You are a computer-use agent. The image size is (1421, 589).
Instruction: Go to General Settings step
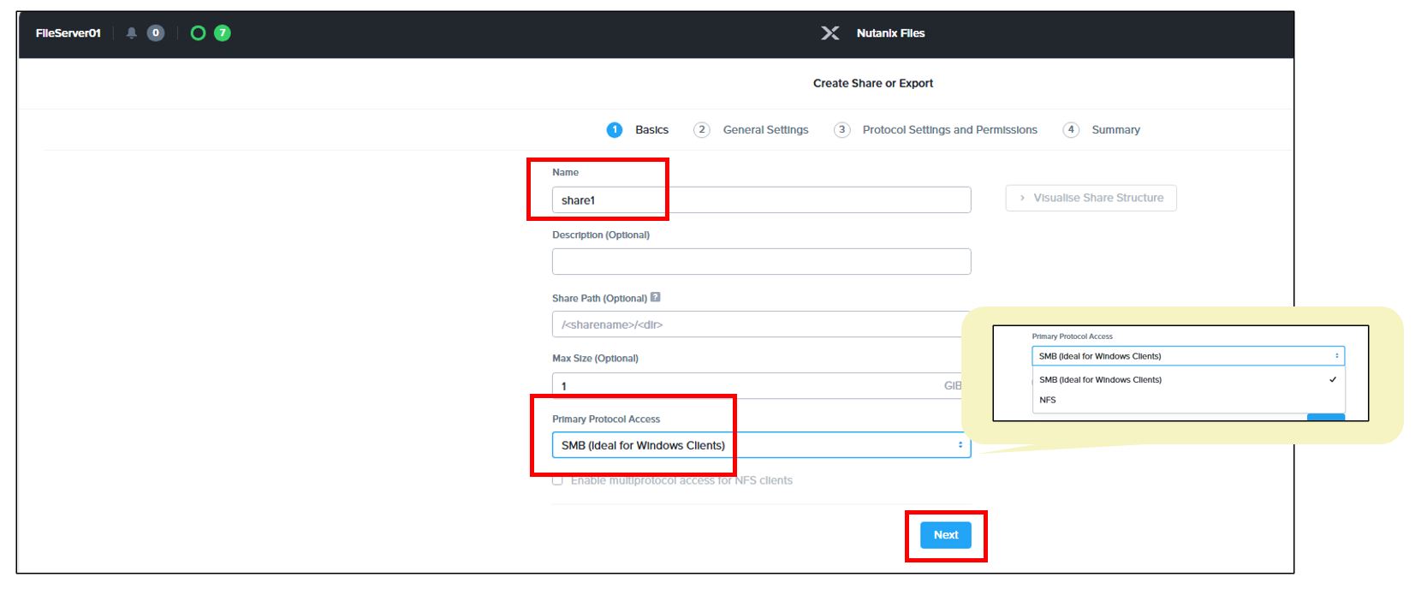coord(765,130)
